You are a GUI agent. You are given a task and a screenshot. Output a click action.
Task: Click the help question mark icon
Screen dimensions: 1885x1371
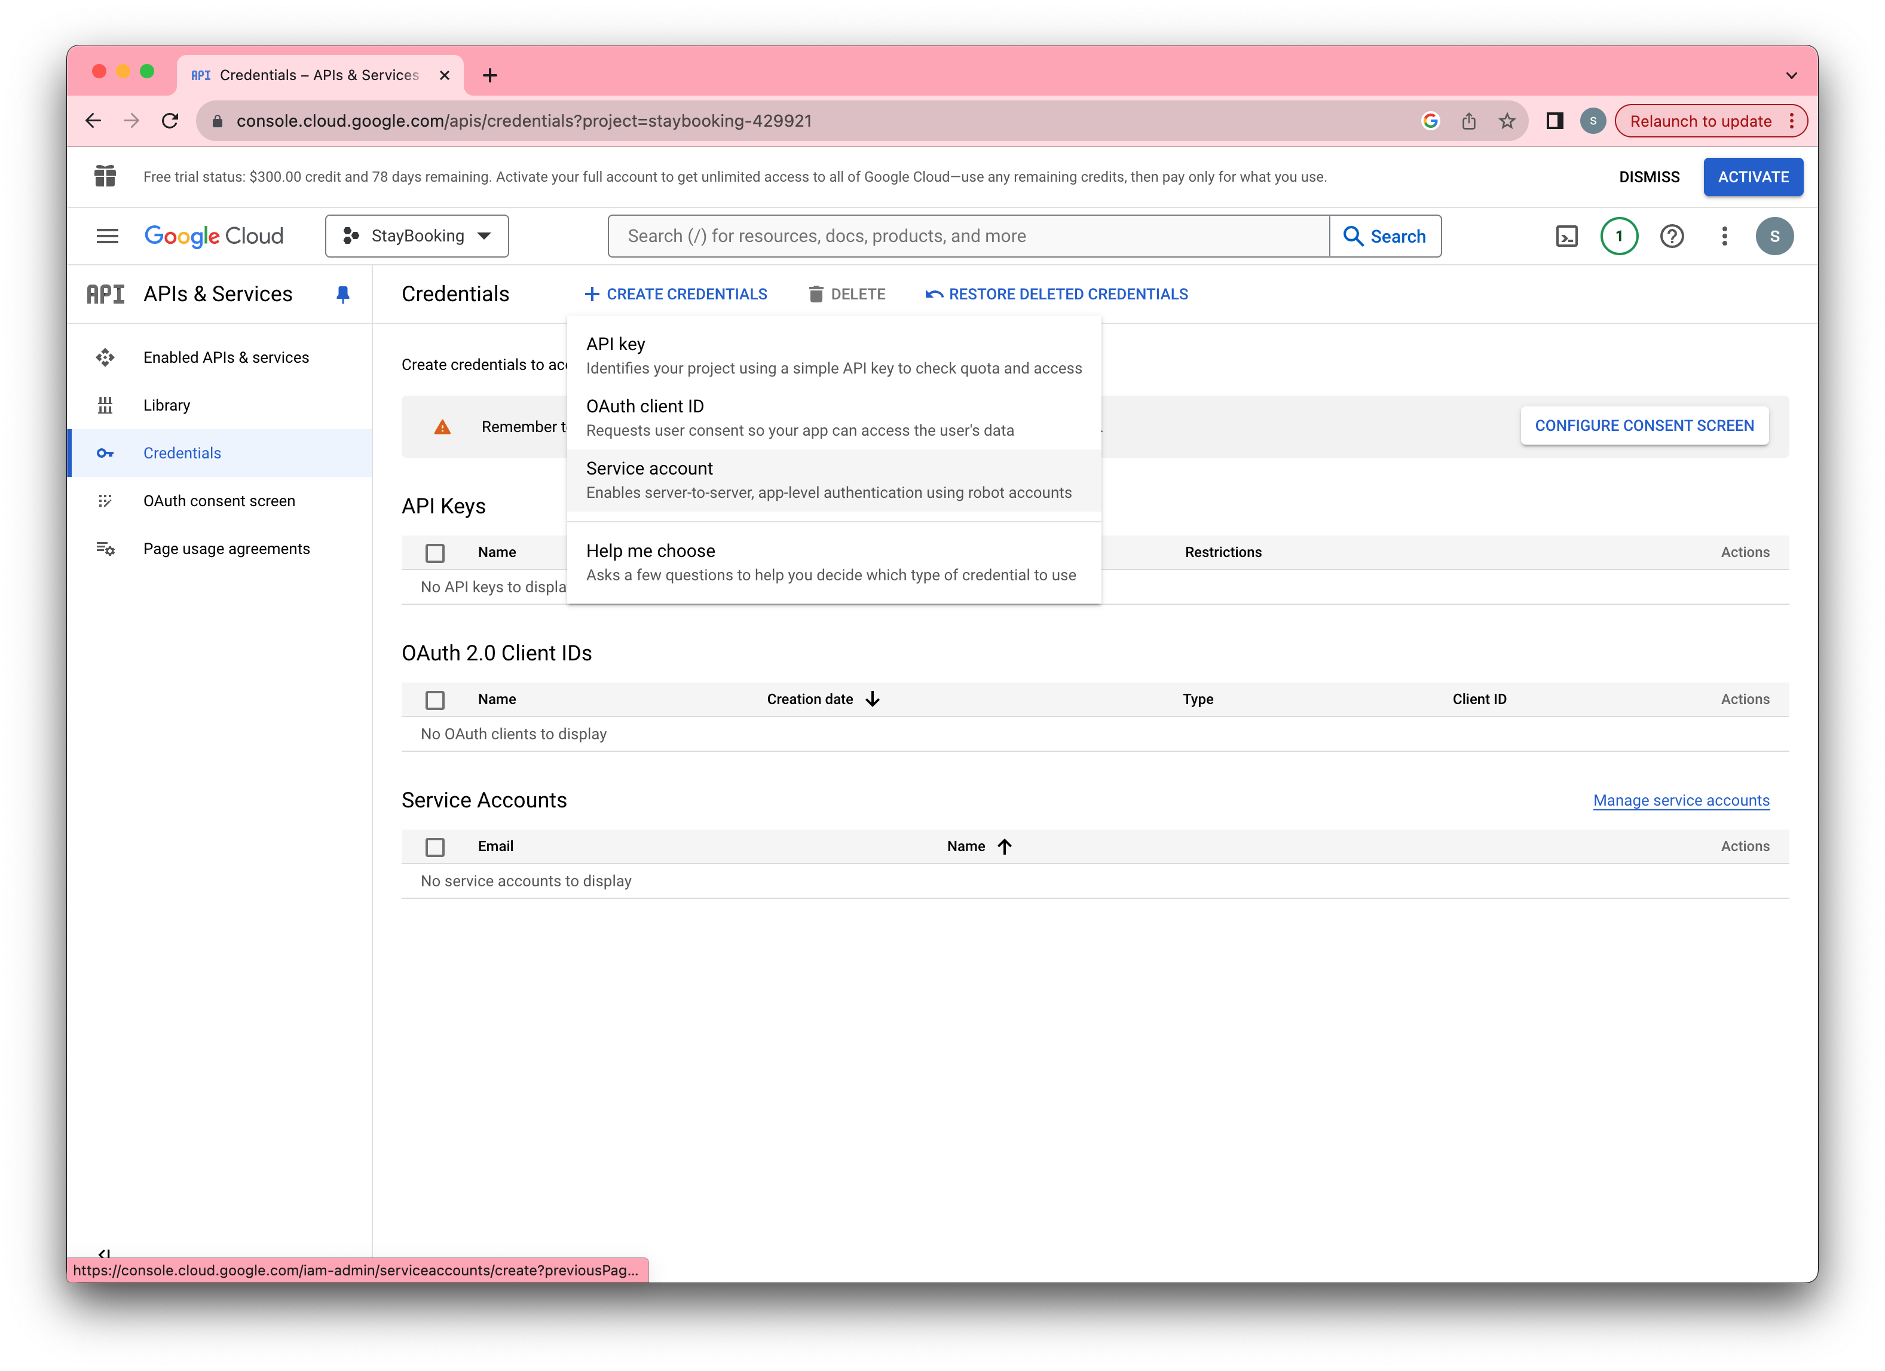(1672, 237)
